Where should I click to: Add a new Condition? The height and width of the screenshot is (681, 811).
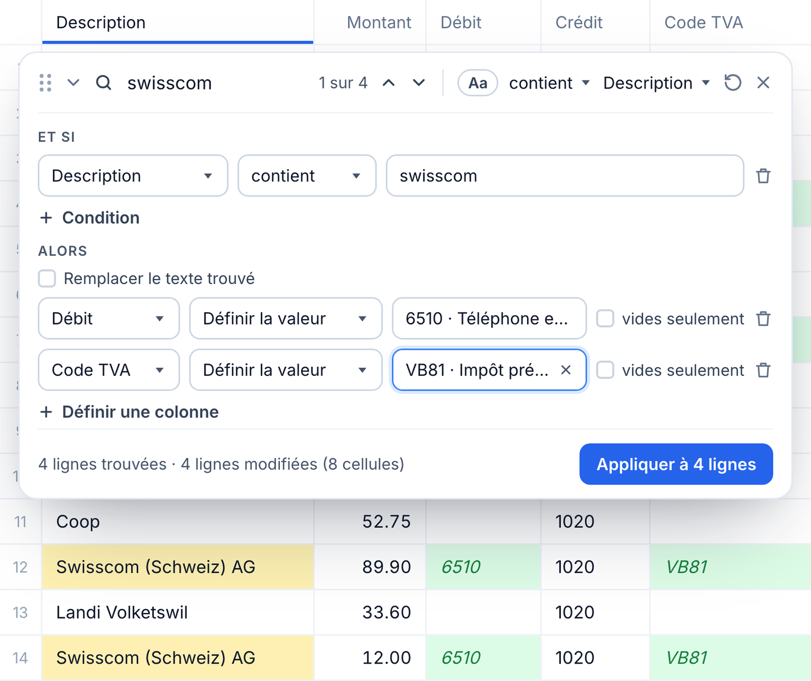point(90,218)
